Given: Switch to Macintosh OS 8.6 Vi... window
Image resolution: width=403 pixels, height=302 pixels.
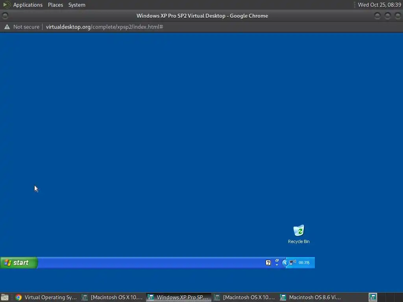Looking at the screenshot, I should pos(311,297).
